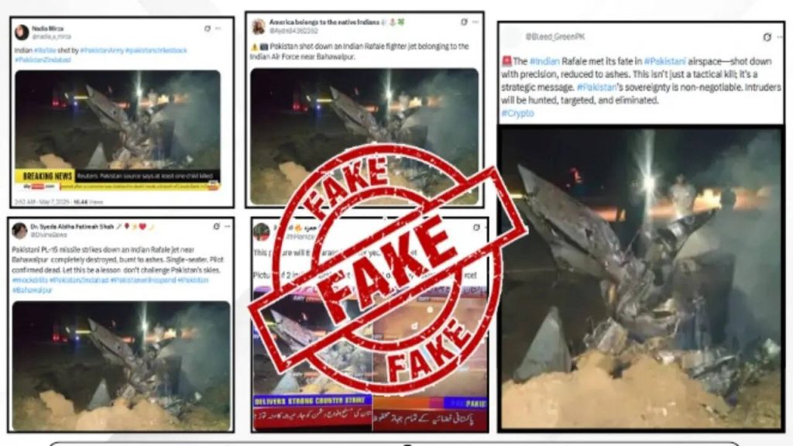Click Grok icon on the 'America belongs' tweet
The height and width of the screenshot is (446, 793).
pos(465,22)
